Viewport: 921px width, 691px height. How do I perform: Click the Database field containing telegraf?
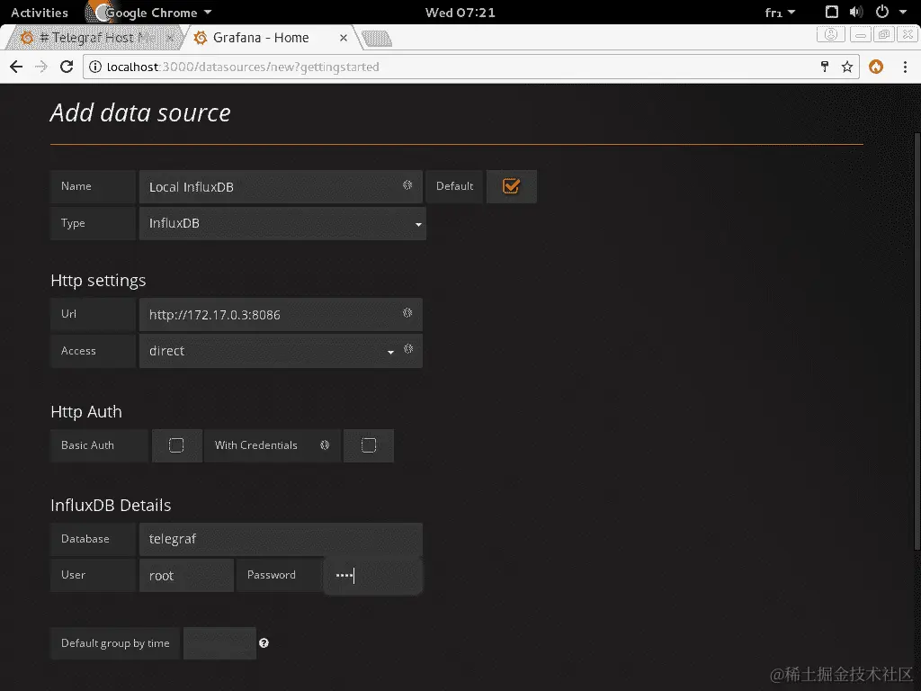pos(281,539)
